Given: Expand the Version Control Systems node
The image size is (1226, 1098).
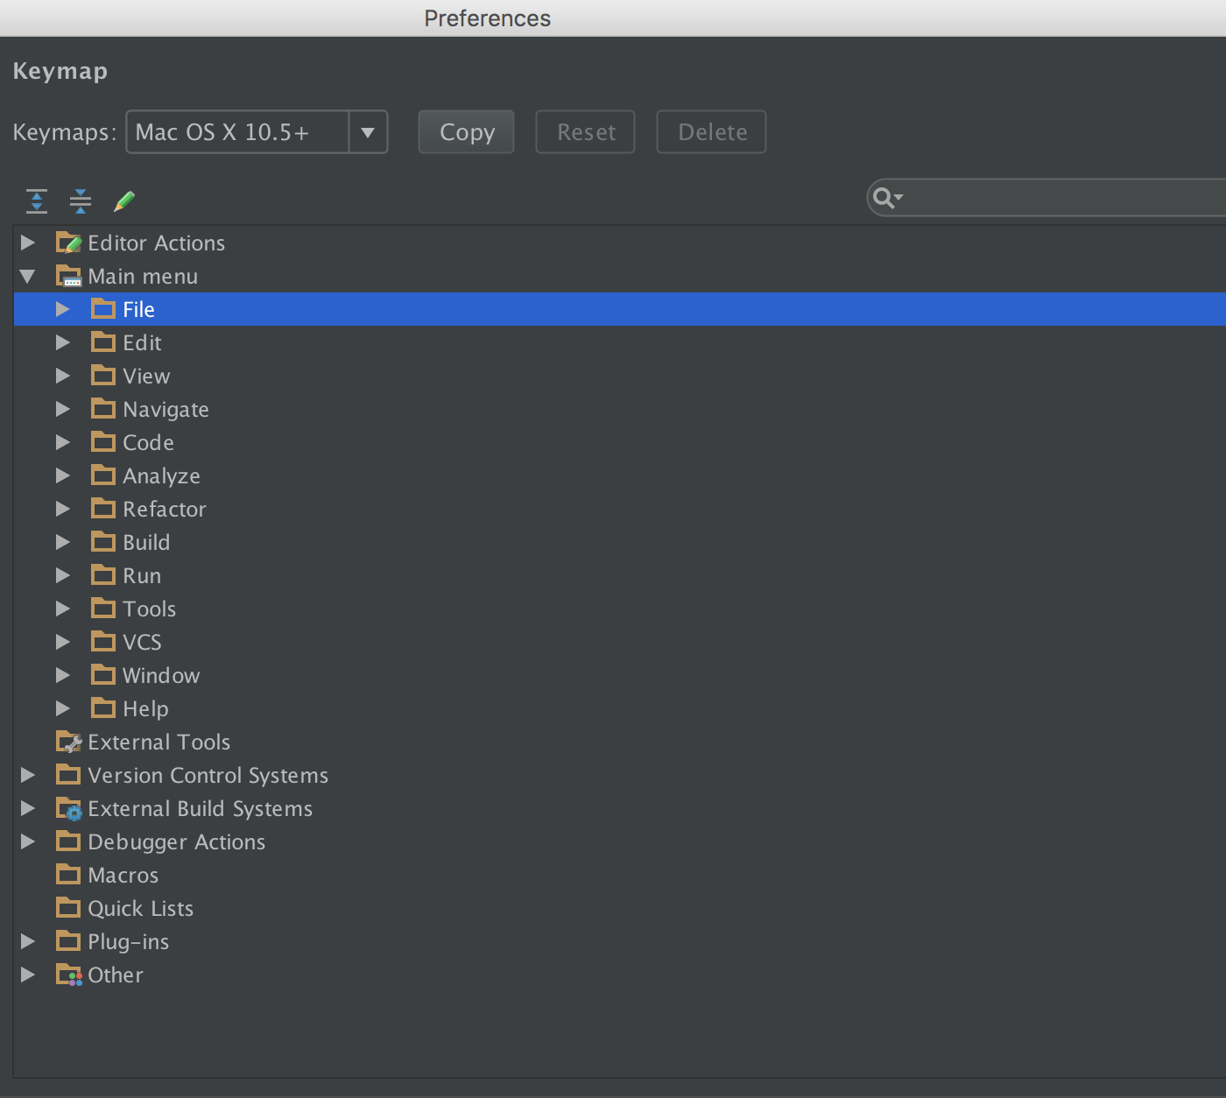Looking at the screenshot, I should (x=28, y=775).
